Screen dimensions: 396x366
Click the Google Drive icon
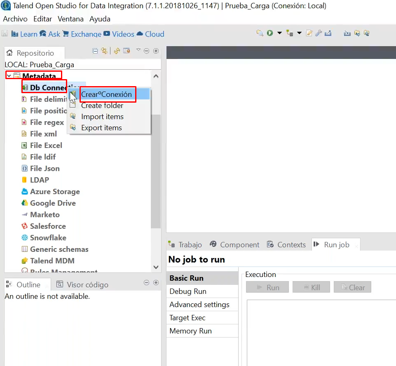click(x=24, y=203)
